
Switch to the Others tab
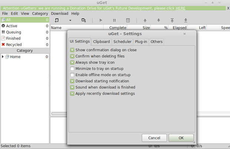(x=157, y=42)
